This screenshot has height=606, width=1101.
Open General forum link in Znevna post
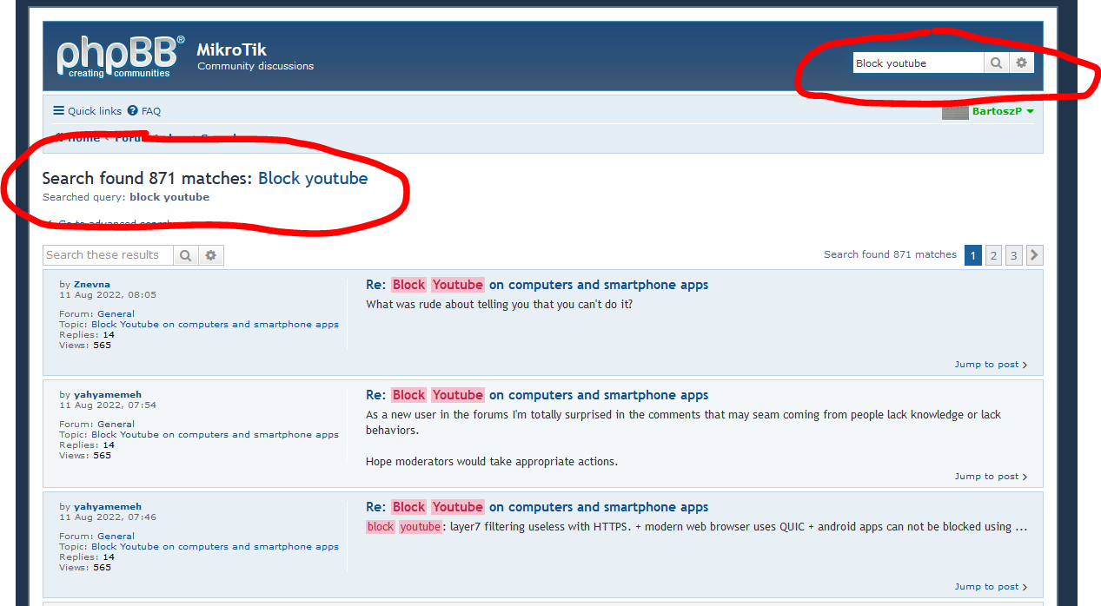[116, 313]
